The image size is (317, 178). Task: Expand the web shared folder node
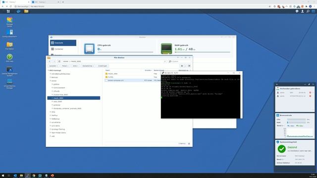pos(51,136)
